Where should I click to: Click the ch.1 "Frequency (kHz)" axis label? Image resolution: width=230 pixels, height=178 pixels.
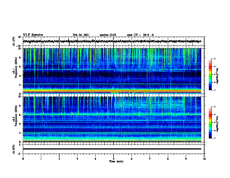pos(16,67)
